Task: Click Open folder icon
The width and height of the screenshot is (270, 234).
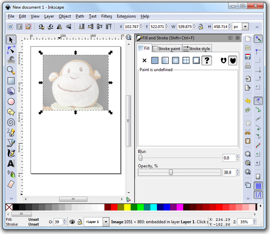Action: click(x=248, y=48)
